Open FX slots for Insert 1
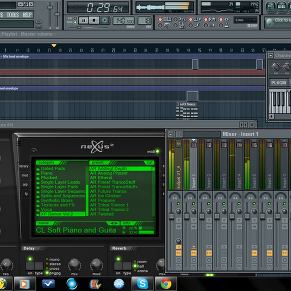Image resolution: width=291 pixels, height=291 pixels. pos(194,253)
